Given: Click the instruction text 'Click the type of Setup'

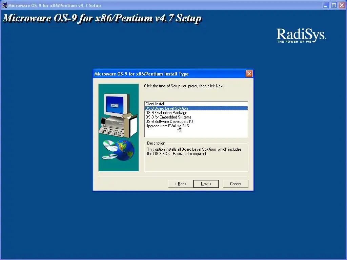Looking at the screenshot, I should pos(184,86).
